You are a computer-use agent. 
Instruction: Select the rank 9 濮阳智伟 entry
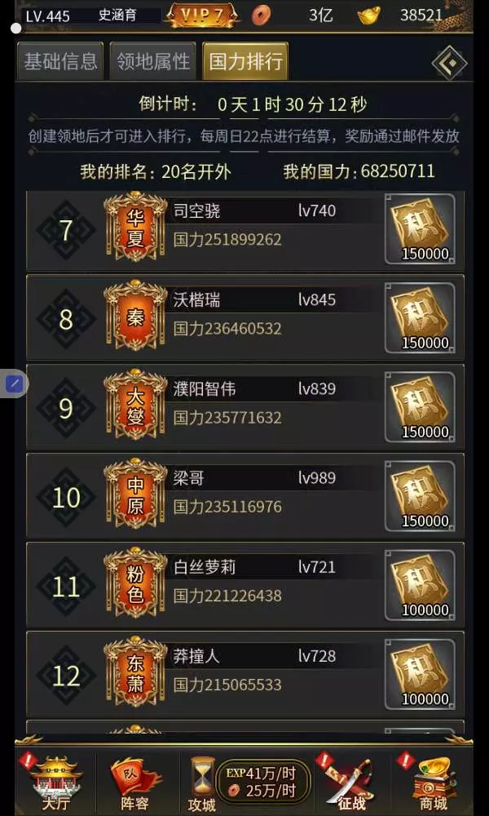pyautogui.click(x=245, y=406)
